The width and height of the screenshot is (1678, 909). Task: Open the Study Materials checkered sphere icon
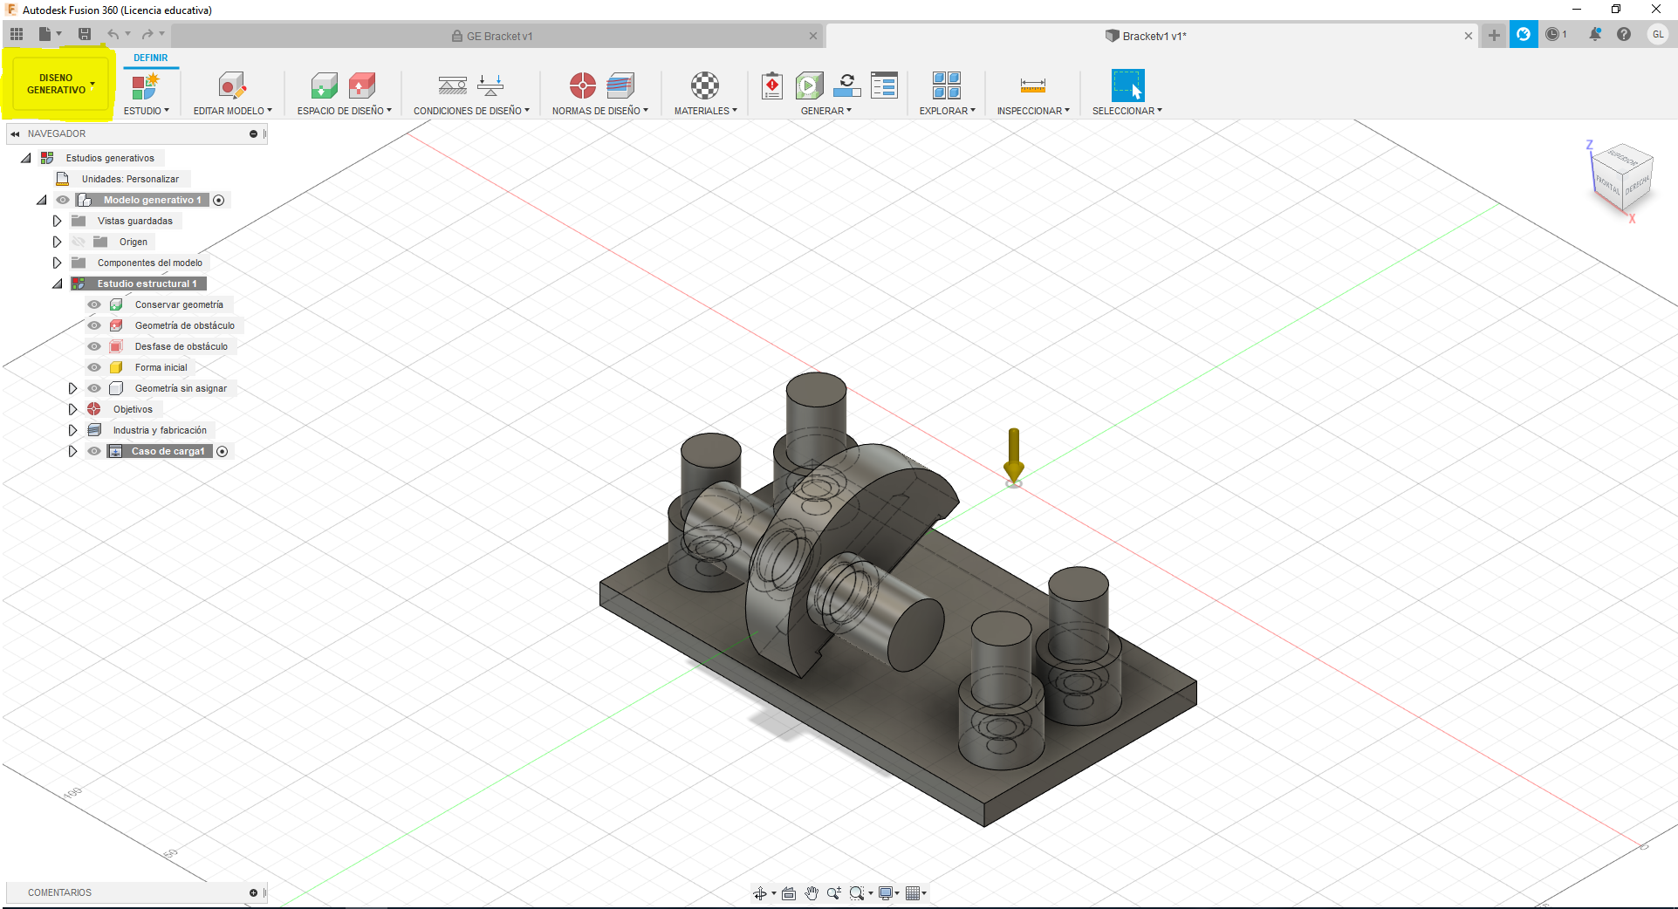pyautogui.click(x=705, y=85)
